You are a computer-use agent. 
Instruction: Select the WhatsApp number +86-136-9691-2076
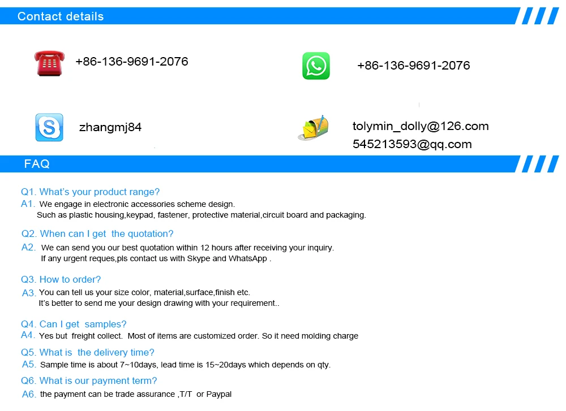pos(414,65)
